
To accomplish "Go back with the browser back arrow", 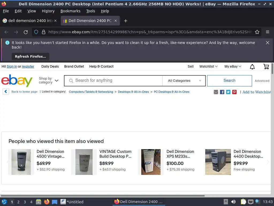I will coord(6,32).
